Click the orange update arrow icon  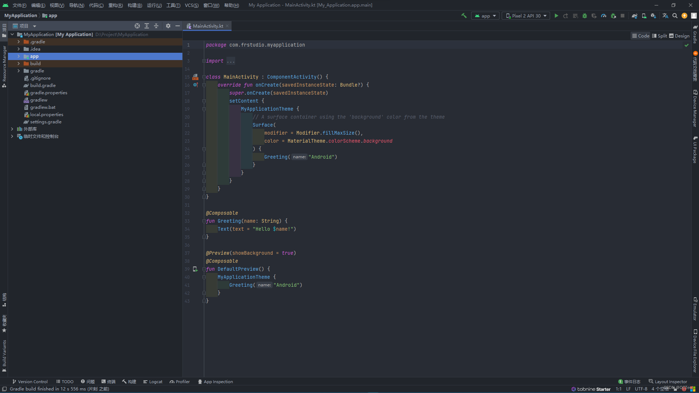tap(684, 16)
